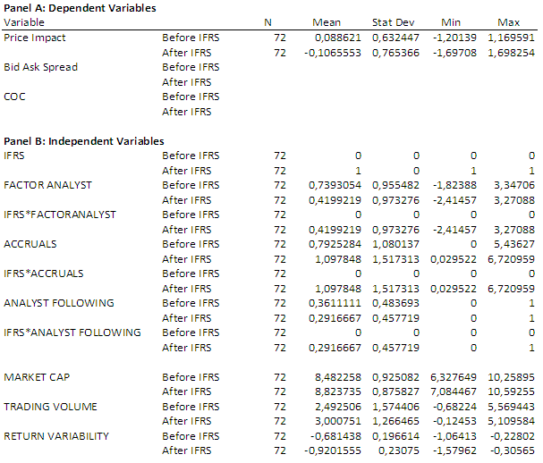Select the RETURN VARIABILITY row label
The width and height of the screenshot is (543, 463).
click(x=56, y=436)
